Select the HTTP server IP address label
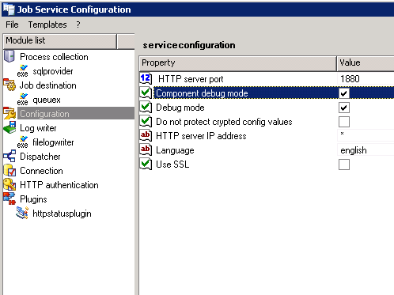The height and width of the screenshot is (295, 394). (x=201, y=136)
